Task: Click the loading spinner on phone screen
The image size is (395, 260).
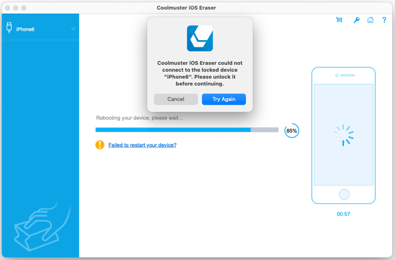Action: [343, 135]
